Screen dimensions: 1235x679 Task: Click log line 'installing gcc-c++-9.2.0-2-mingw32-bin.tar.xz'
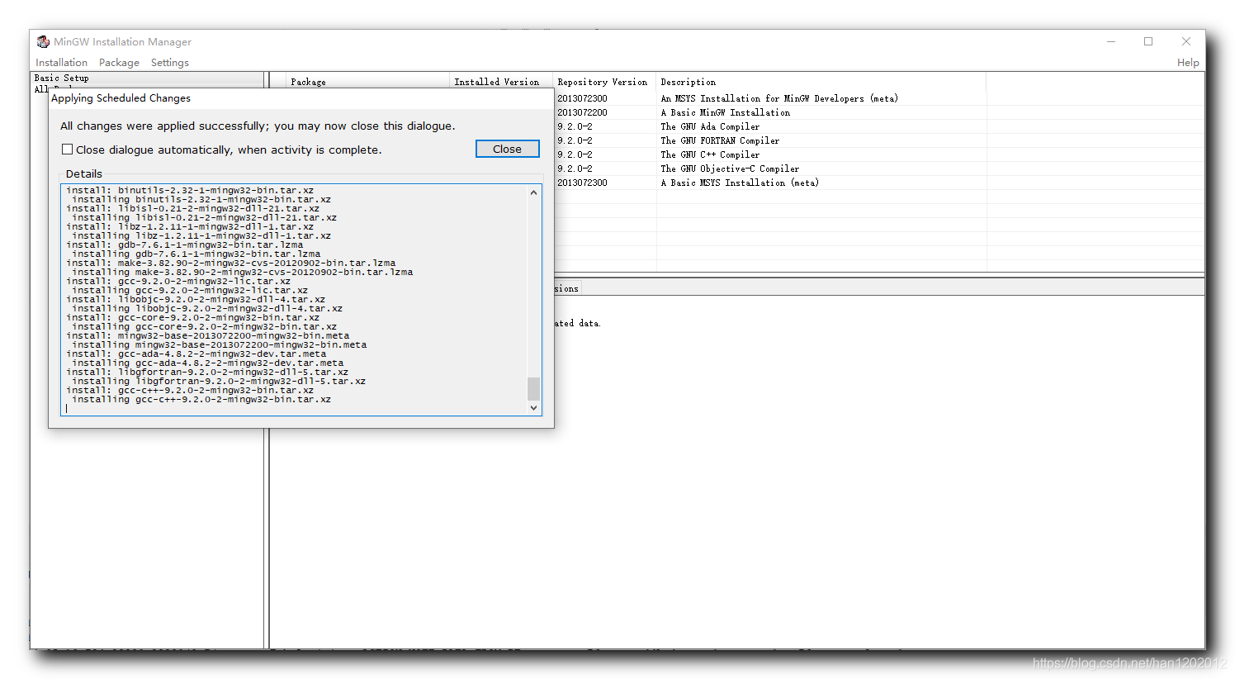(x=201, y=399)
